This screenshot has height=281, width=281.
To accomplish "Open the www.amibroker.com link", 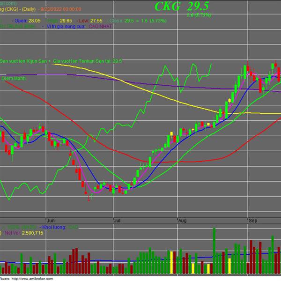I will pos(32,279).
